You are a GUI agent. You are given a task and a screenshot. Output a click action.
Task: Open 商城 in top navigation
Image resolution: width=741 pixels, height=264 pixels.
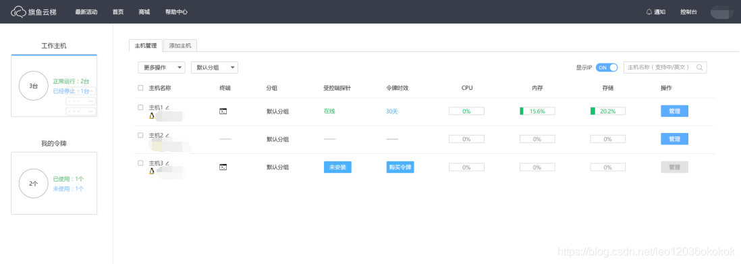(x=144, y=12)
